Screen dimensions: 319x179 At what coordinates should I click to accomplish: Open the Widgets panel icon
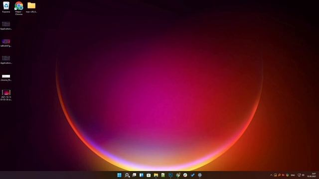[142, 175]
